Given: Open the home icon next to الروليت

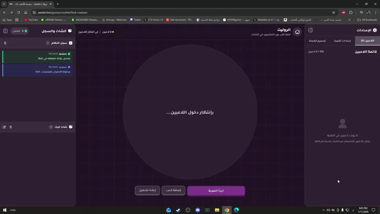Looking at the screenshot, I should [297, 32].
